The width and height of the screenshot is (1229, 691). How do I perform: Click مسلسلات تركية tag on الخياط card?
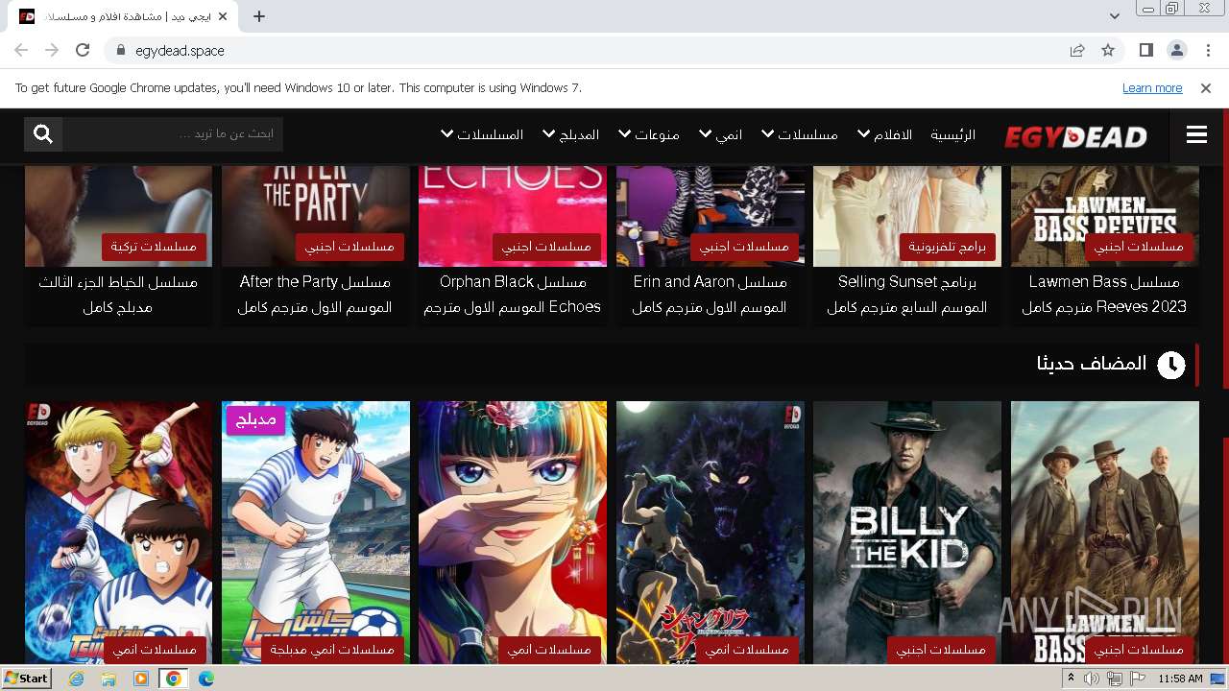tap(154, 247)
